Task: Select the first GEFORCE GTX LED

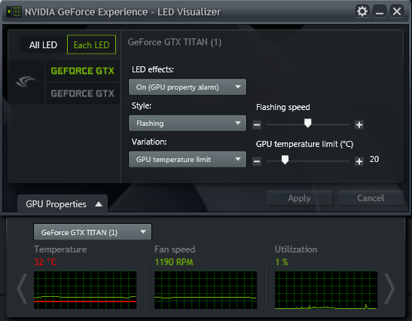Action: [x=83, y=71]
